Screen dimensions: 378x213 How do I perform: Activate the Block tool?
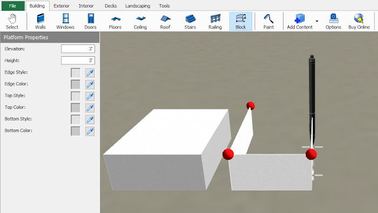(240, 21)
